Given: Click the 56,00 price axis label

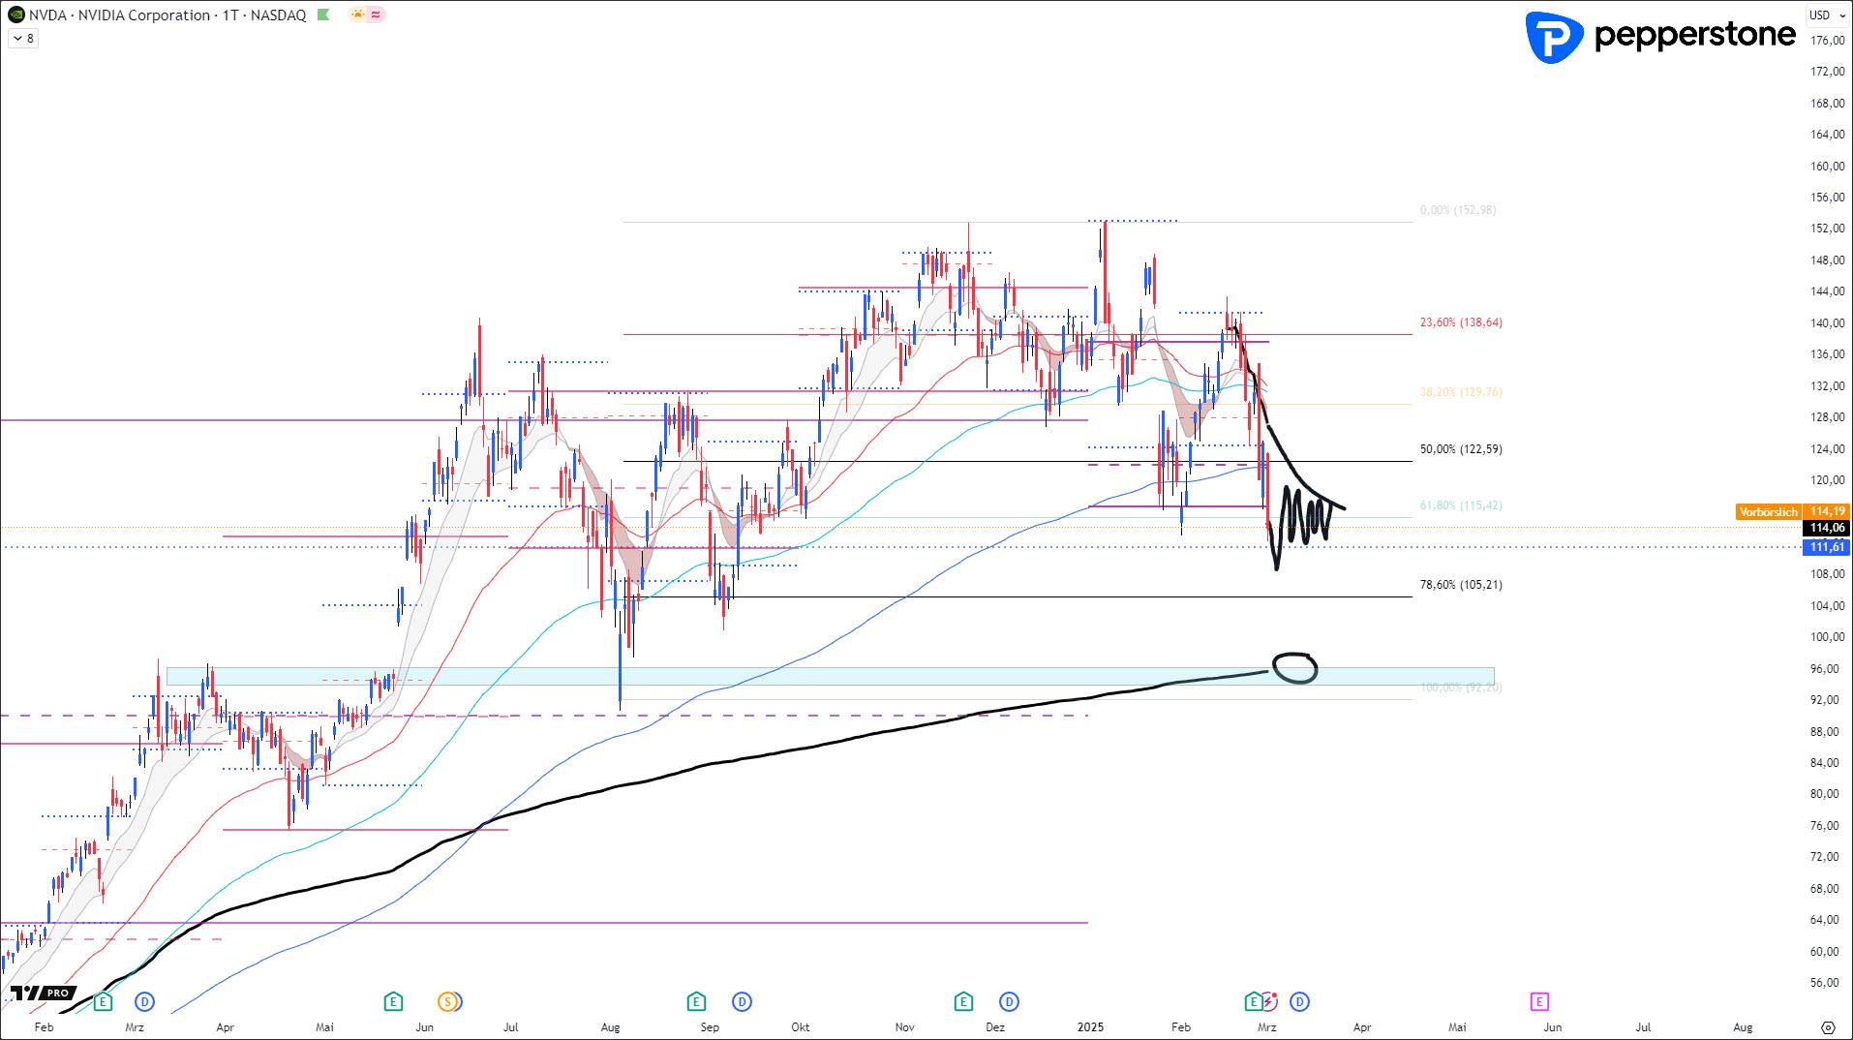Looking at the screenshot, I should coord(1827,983).
